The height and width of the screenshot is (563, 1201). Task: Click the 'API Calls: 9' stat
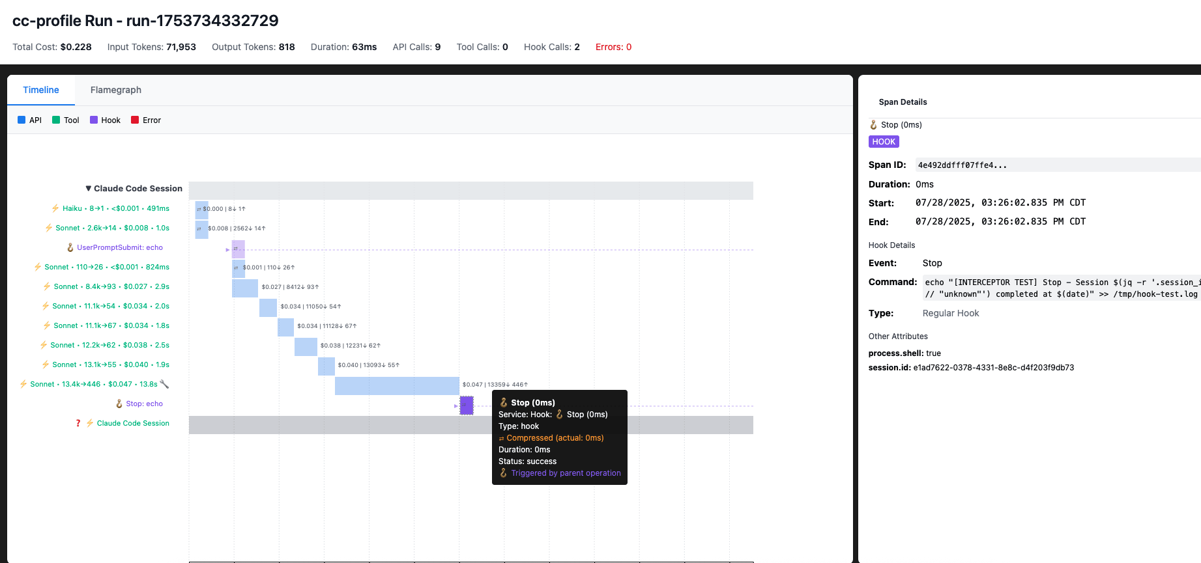[x=416, y=47]
